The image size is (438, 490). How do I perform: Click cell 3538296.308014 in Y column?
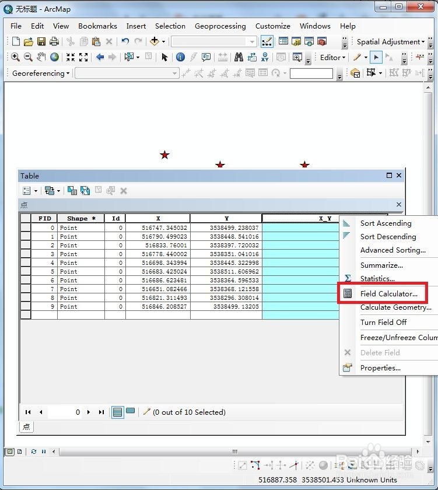[x=226, y=298]
